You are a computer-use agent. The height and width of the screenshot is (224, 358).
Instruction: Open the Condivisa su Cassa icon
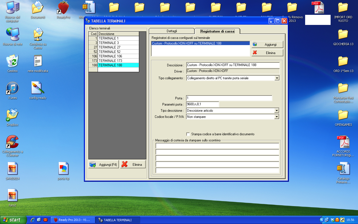tap(38, 38)
